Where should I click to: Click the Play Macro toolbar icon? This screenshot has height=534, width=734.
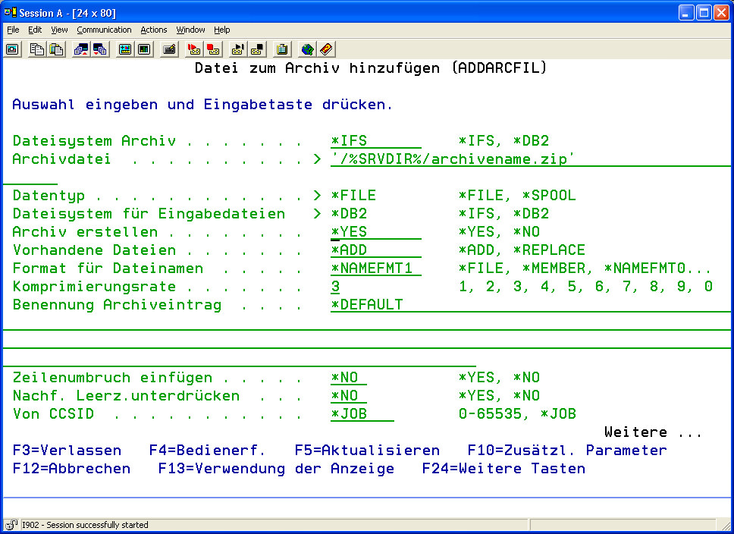click(x=238, y=49)
